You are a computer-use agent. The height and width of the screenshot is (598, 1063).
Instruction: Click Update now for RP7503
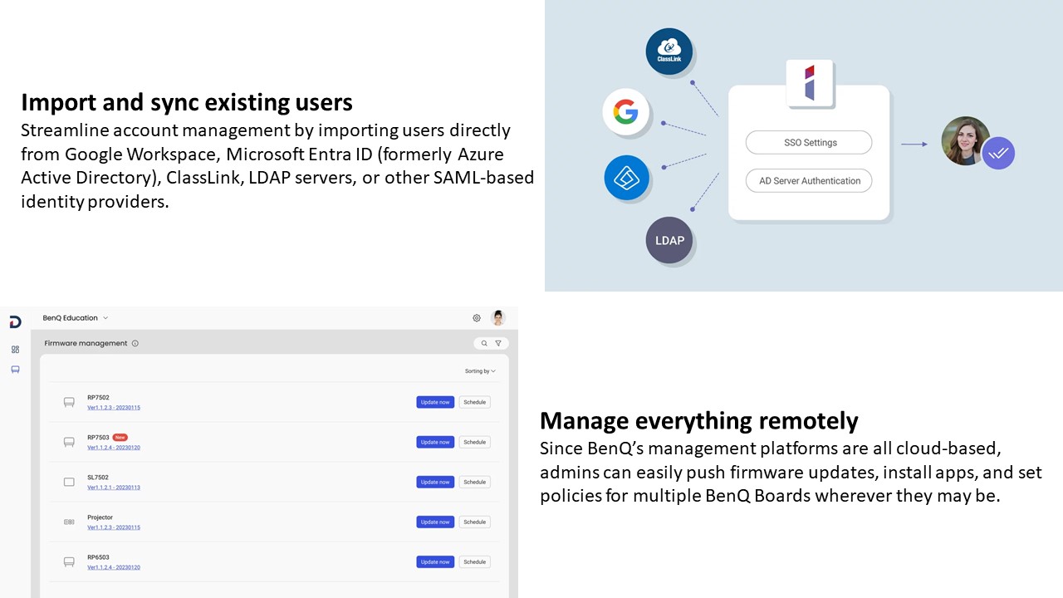(435, 442)
